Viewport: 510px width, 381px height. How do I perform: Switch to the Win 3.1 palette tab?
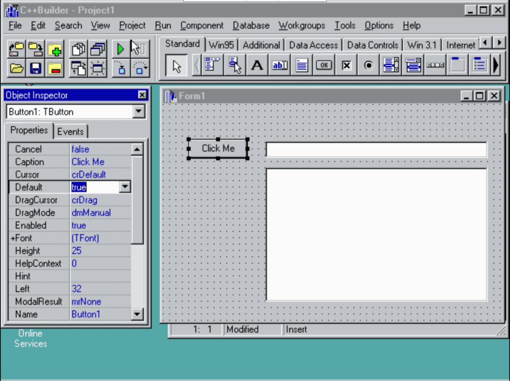coord(422,45)
